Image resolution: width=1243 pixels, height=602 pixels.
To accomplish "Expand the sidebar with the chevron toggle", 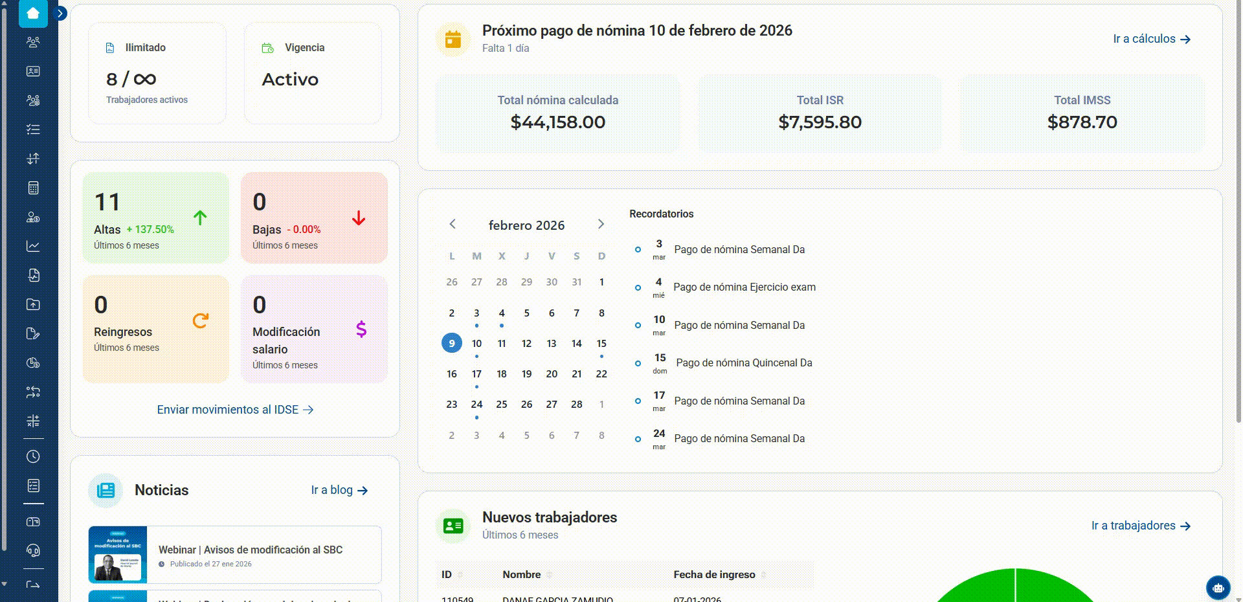I will [x=60, y=13].
